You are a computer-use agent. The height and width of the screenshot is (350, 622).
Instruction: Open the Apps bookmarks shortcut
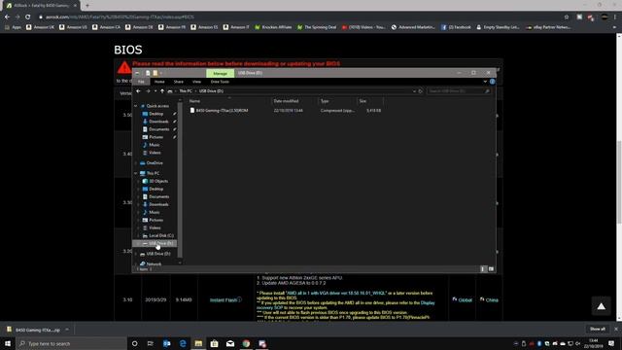[13, 27]
